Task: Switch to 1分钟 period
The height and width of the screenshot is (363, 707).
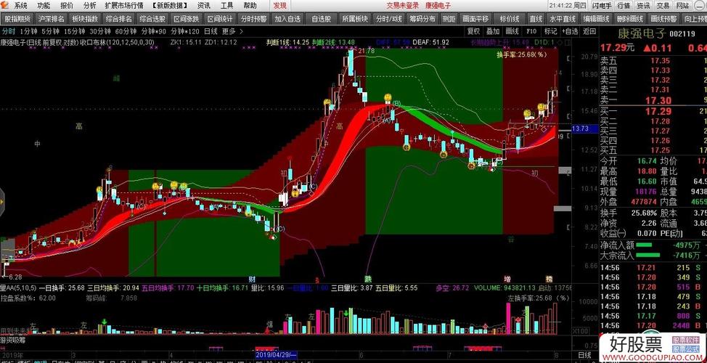Action: coord(28,31)
